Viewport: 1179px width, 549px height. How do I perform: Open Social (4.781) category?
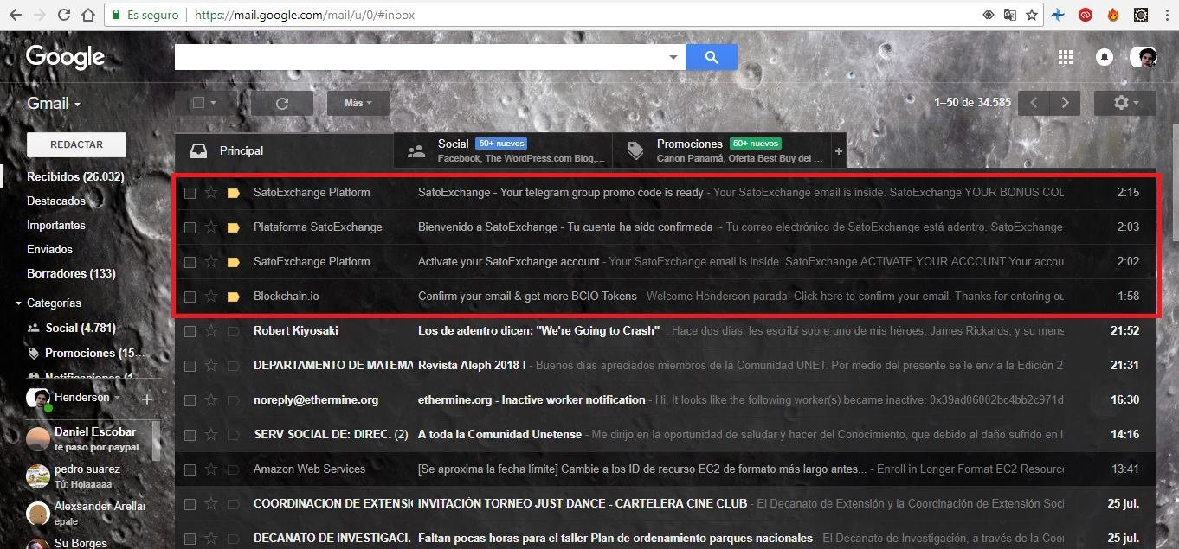[81, 328]
